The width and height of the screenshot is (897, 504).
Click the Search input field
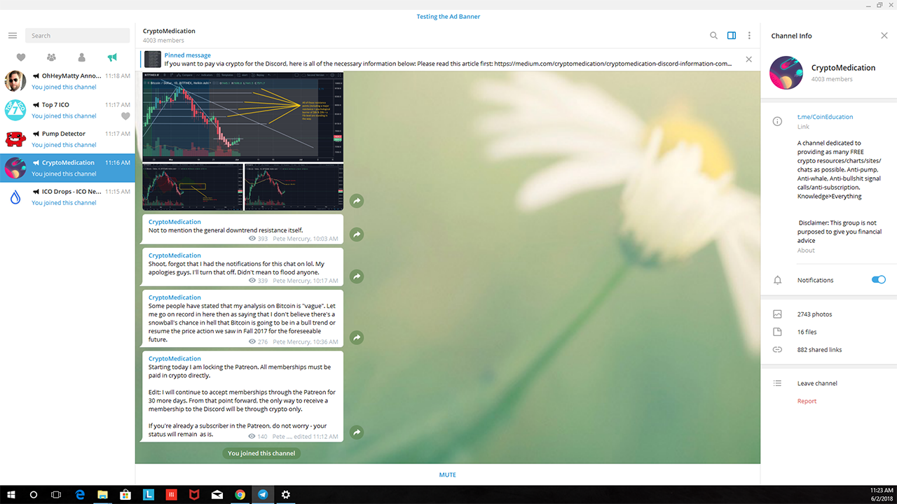[x=77, y=36]
